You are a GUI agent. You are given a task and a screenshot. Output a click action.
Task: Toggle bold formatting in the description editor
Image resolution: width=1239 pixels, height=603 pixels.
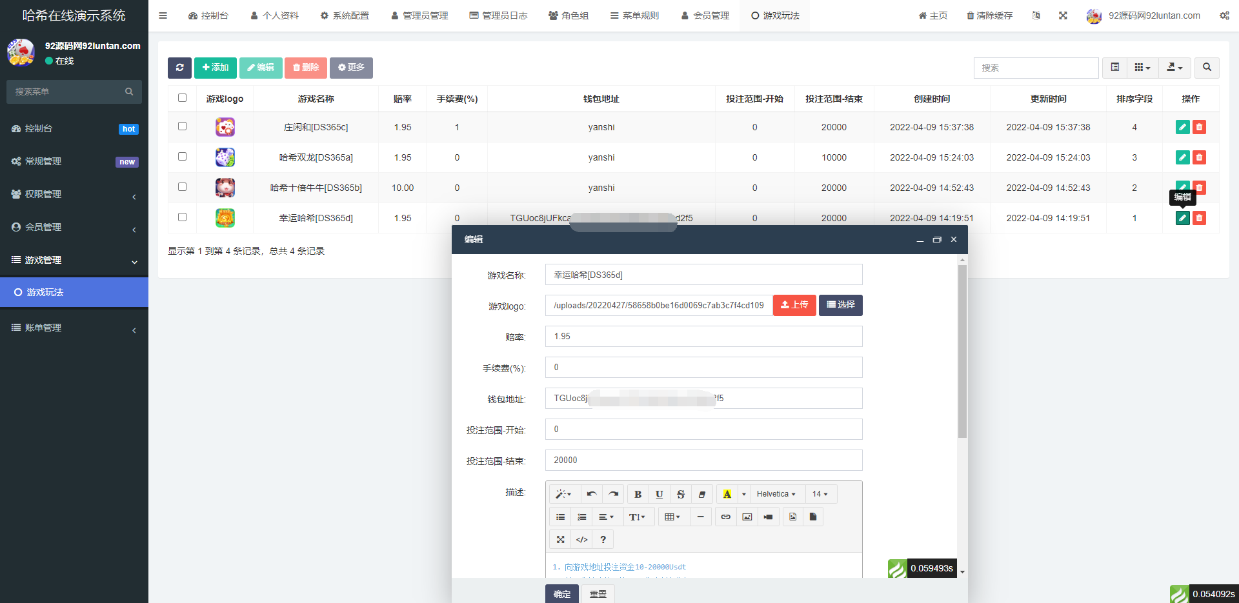tap(638, 494)
